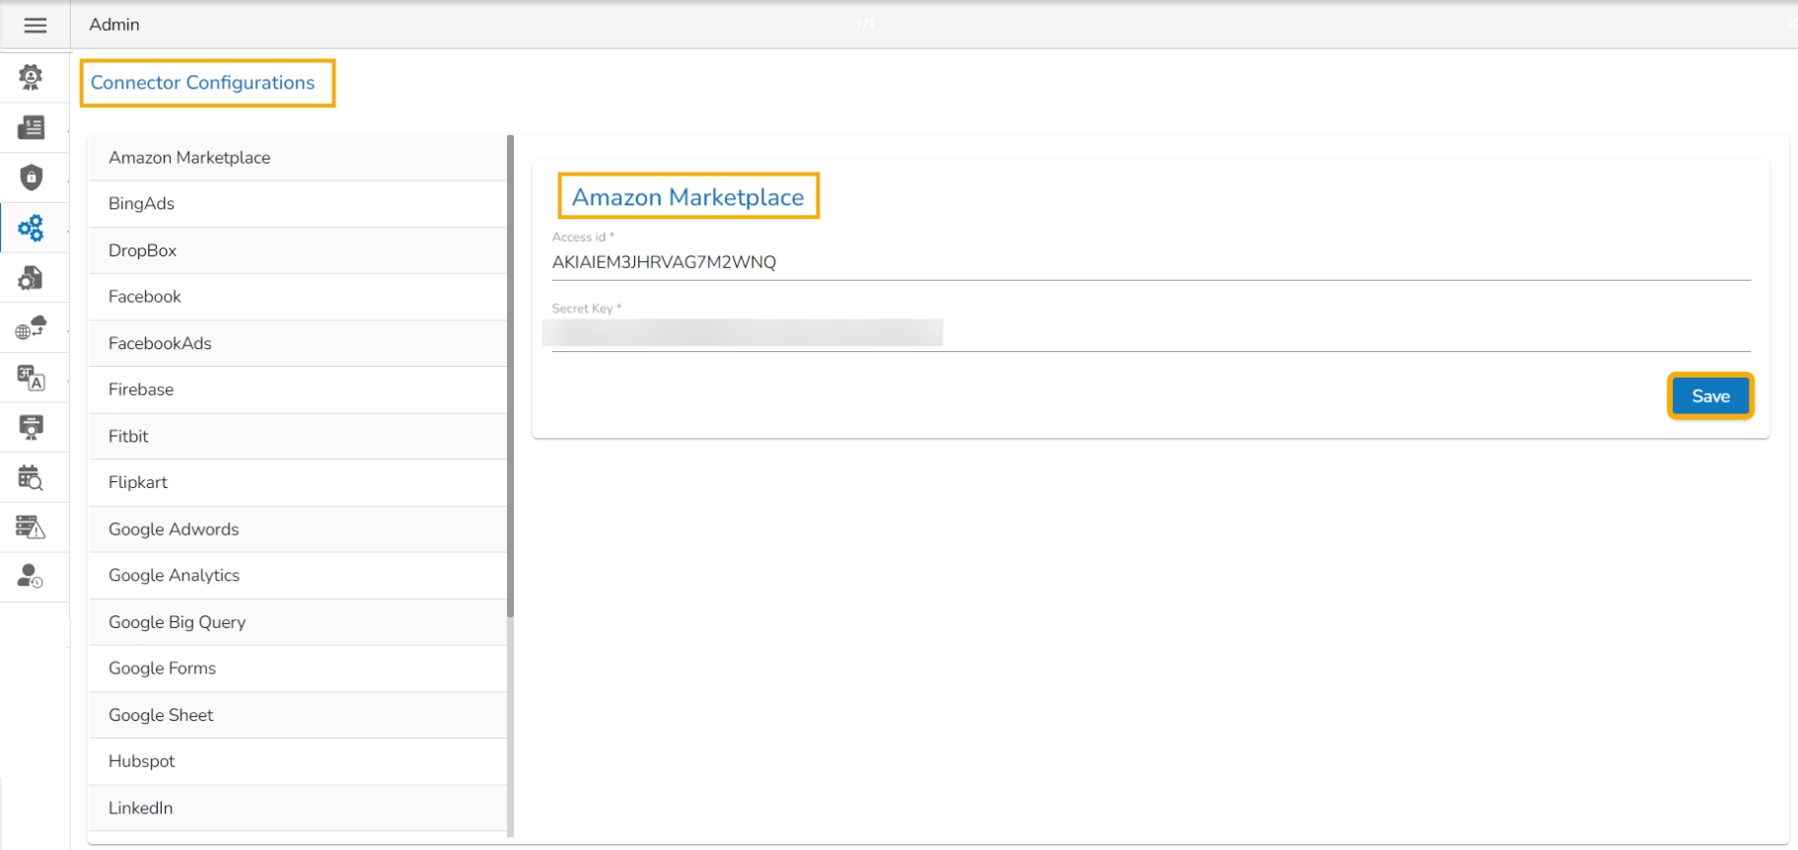1798x850 pixels.
Task: Choose the Flipkart connector
Action: [x=298, y=482]
